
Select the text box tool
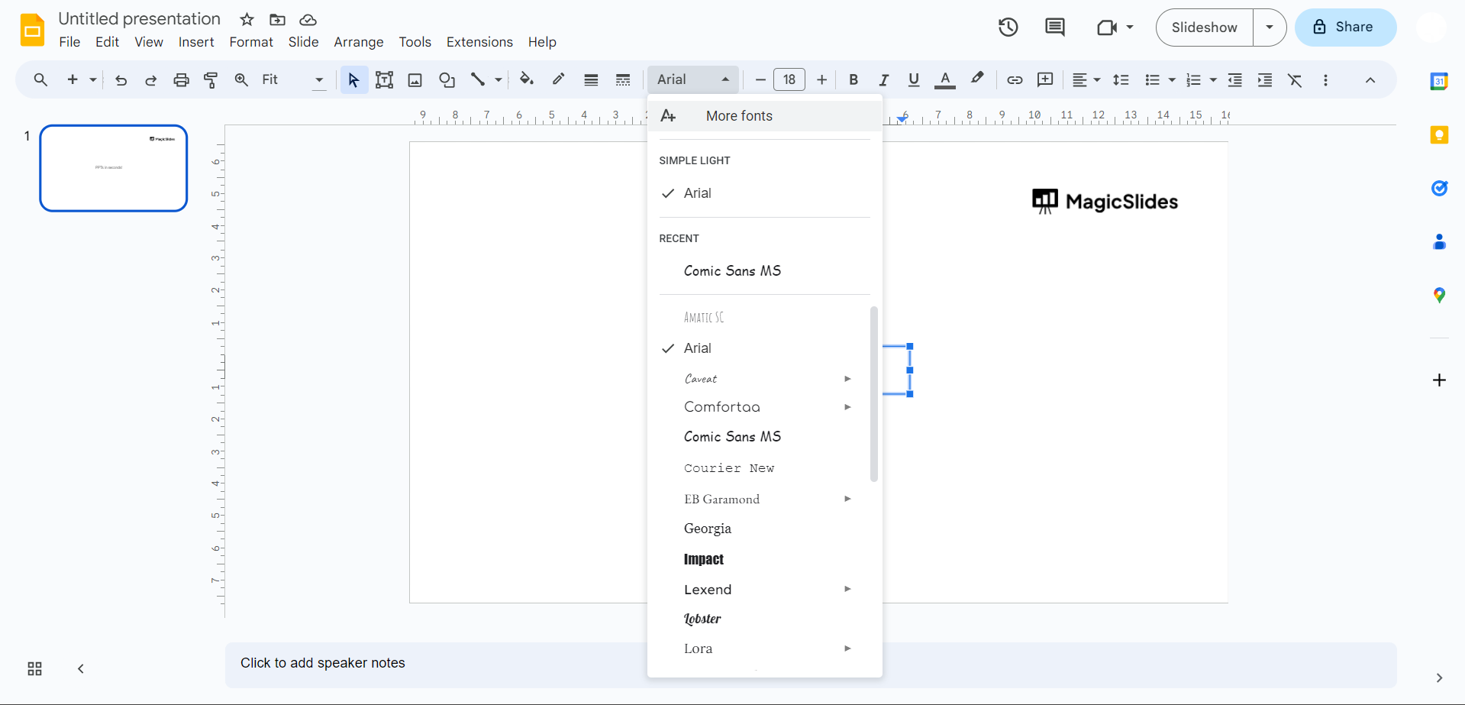pyautogui.click(x=384, y=79)
